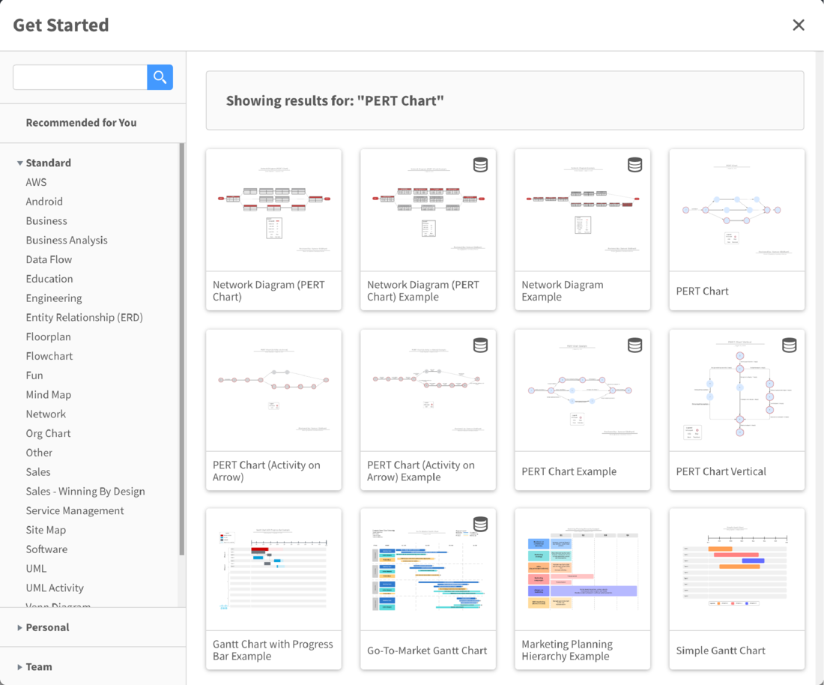This screenshot has width=824, height=685.
Task: Click the database icon on PERT Chart Example
Action: coord(634,345)
